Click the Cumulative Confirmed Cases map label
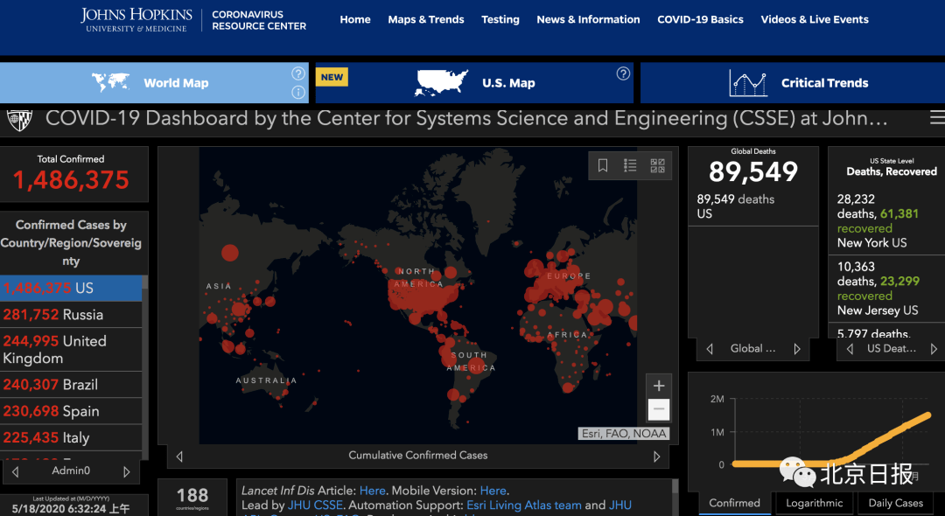Image resolution: width=945 pixels, height=516 pixels. 418,456
